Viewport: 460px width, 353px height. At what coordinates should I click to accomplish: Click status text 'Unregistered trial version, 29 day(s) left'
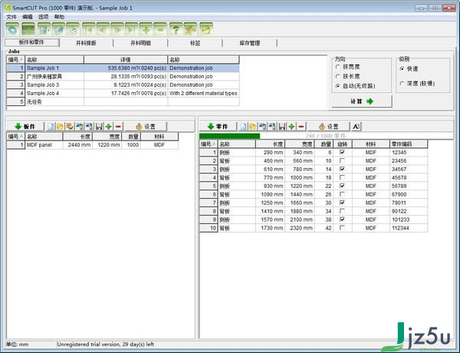click(106, 345)
